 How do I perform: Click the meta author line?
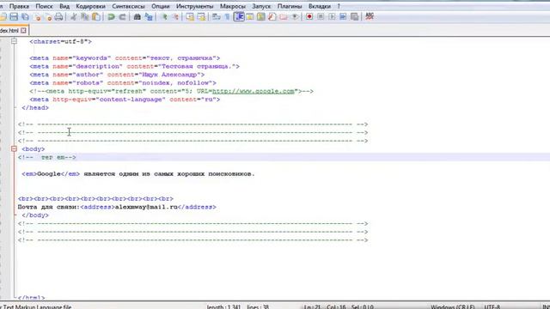117,75
